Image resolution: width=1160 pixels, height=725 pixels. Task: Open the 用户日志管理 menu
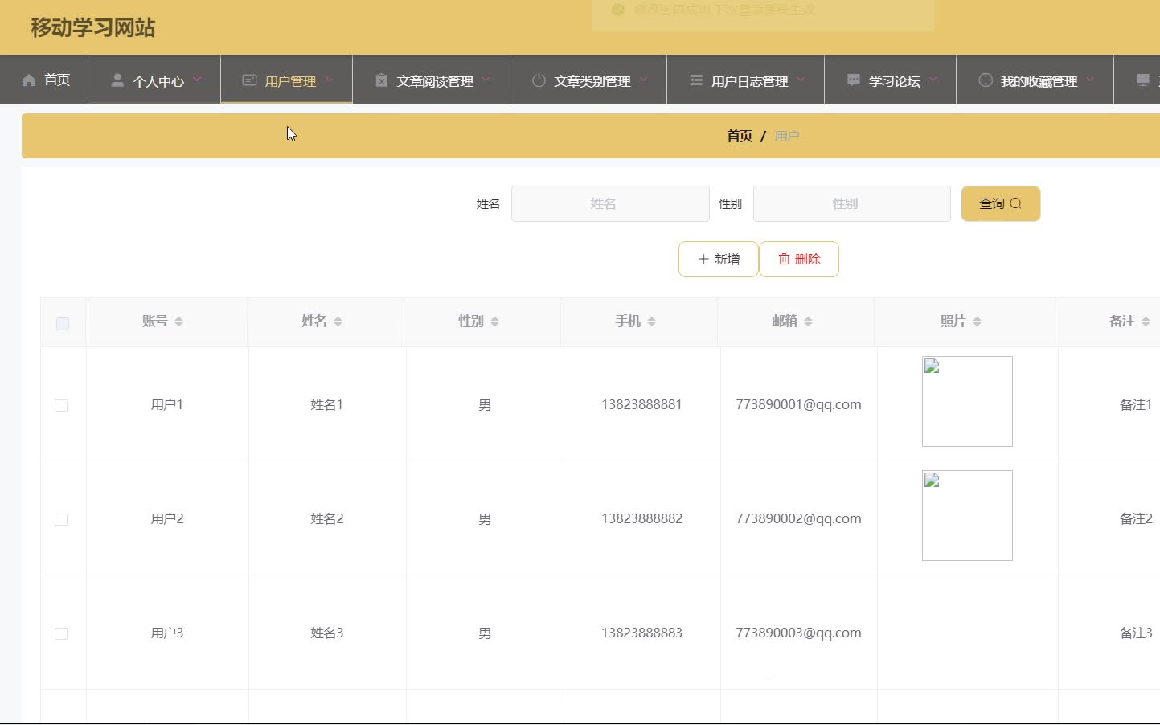tap(746, 80)
